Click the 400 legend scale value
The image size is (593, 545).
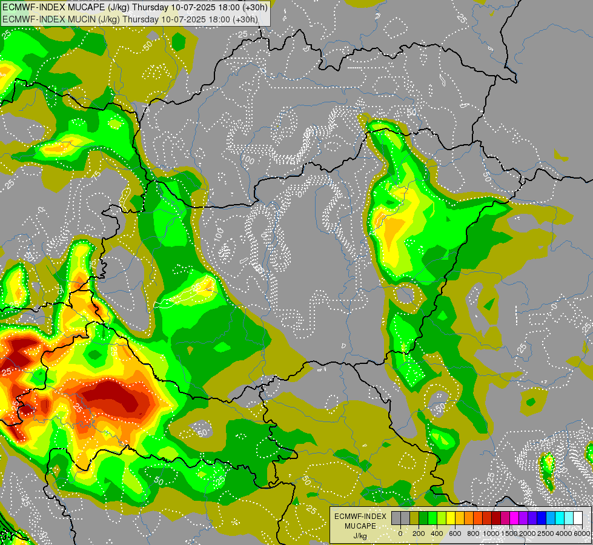tap(437, 533)
